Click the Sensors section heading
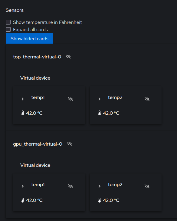 coord(15,10)
